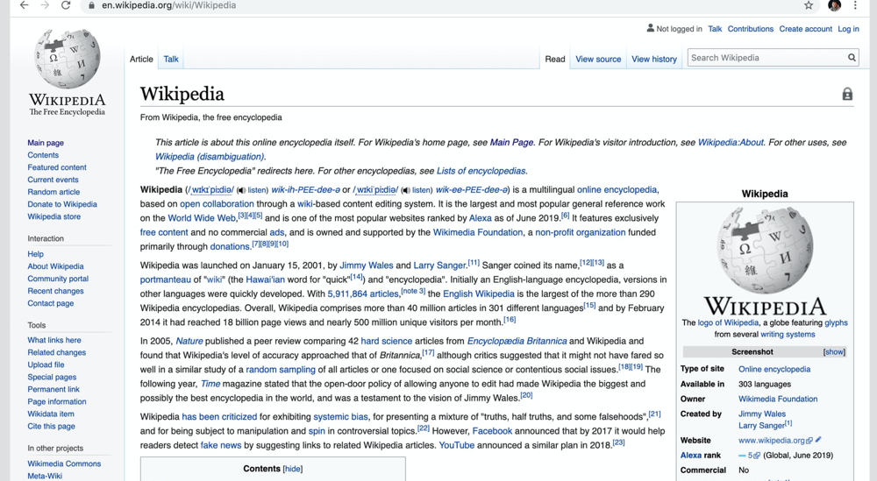The image size is (877, 481).
Task: Open Wikidata item link
Action: click(51, 414)
